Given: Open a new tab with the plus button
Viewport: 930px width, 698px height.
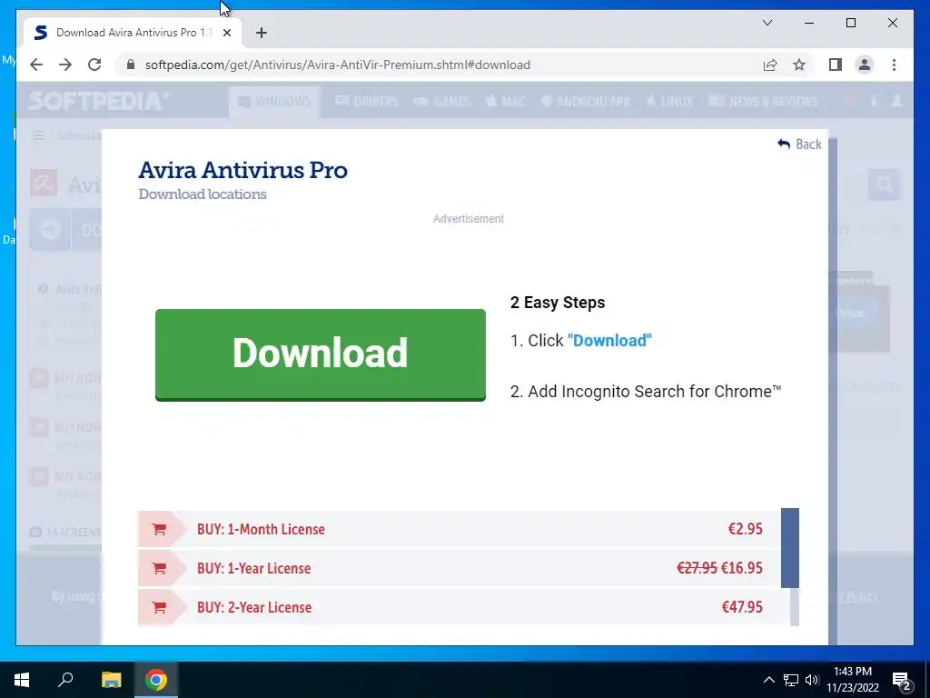Looking at the screenshot, I should coord(262,33).
